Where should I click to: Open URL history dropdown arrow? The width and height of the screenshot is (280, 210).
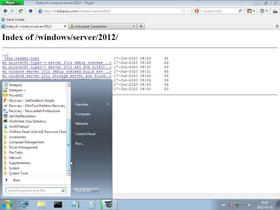[x=188, y=11]
